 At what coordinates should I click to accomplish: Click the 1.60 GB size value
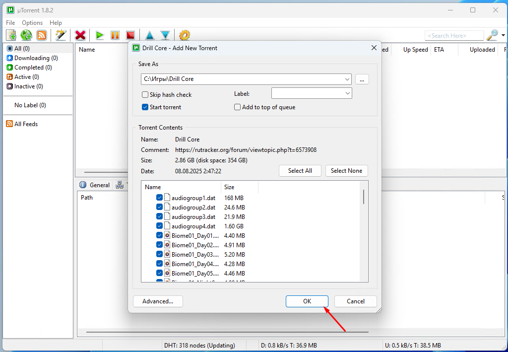point(234,226)
